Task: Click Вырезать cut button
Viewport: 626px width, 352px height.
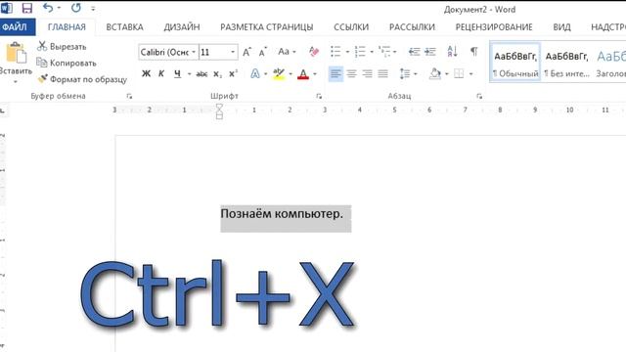Action: (x=62, y=46)
